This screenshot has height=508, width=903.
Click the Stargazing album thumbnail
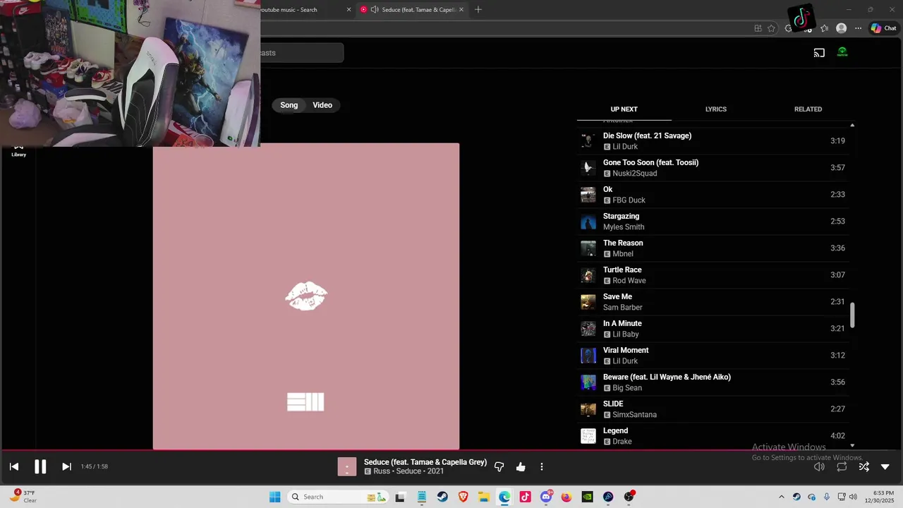point(588,222)
